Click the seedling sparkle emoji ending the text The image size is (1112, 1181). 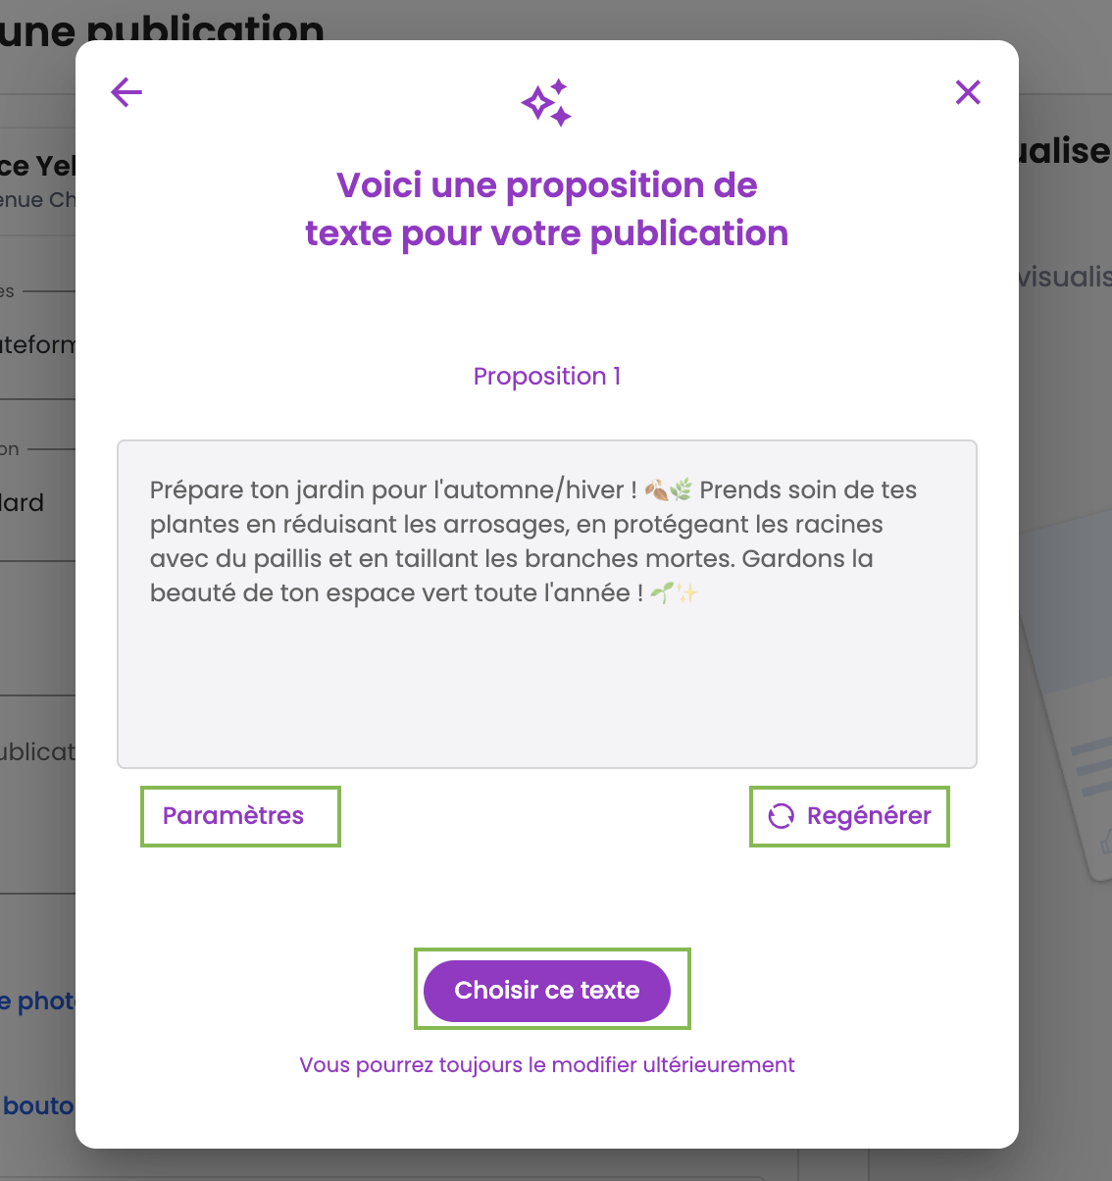click(675, 592)
